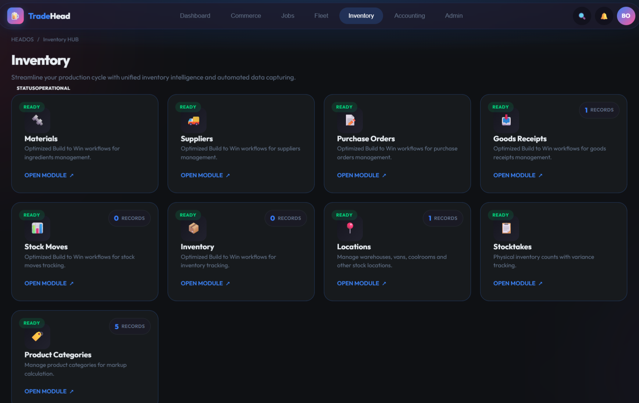Screen dimensions: 639x403
Task: Click the Product Categories tag icon
Action: tap(37, 336)
